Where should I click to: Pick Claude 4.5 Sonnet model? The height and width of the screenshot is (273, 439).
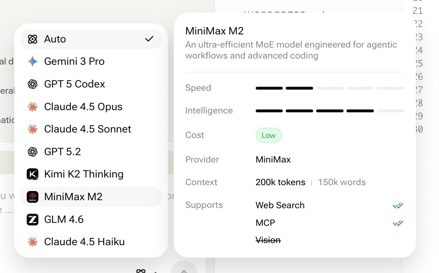(x=88, y=129)
